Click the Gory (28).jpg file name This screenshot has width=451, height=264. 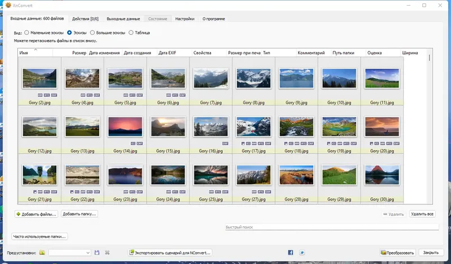click(297, 199)
